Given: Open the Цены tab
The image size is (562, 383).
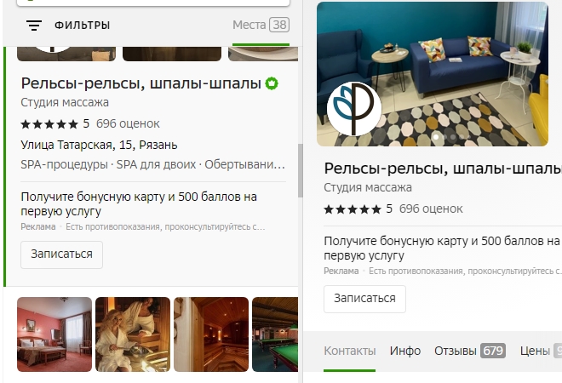Looking at the screenshot, I should (x=541, y=351).
